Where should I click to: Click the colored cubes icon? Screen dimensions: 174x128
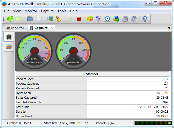pos(116,19)
